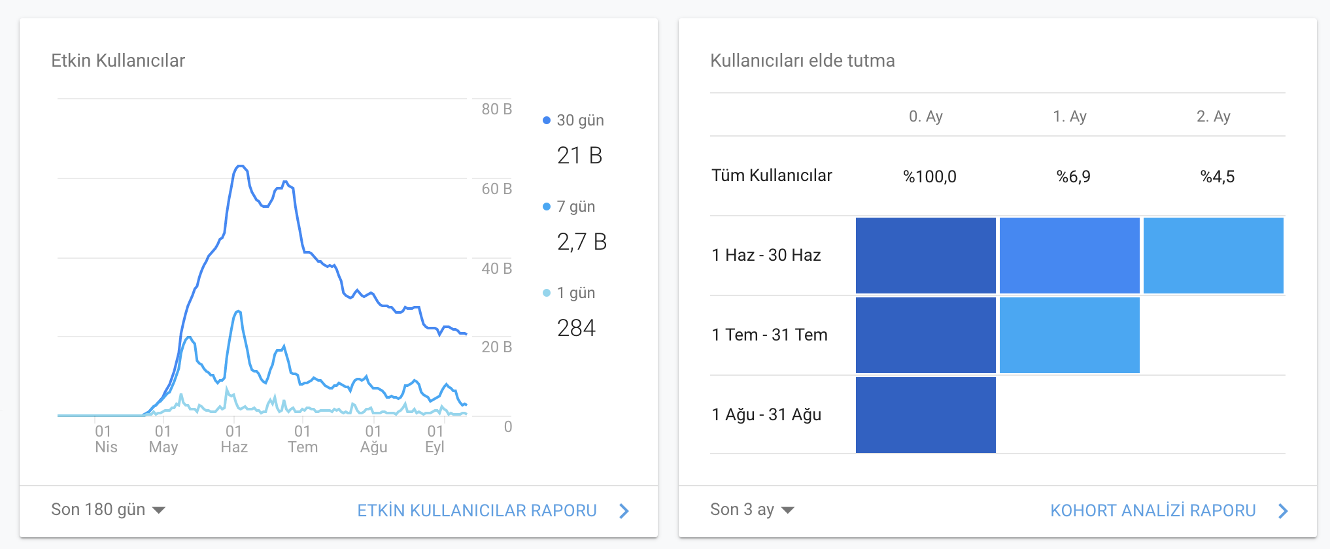Select 1 Tem - 31 Tem month 1 cell

point(1070,335)
